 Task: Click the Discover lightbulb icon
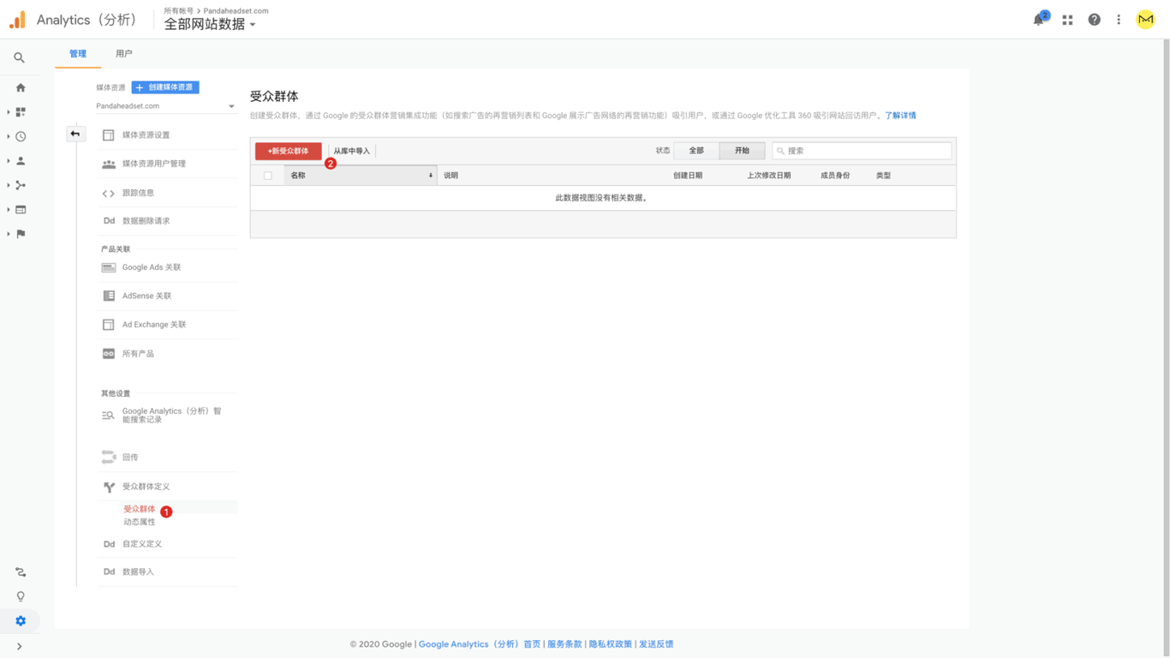[21, 596]
